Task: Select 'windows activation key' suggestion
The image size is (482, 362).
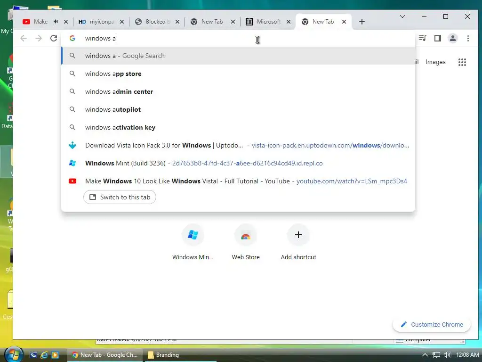Action: click(x=238, y=127)
